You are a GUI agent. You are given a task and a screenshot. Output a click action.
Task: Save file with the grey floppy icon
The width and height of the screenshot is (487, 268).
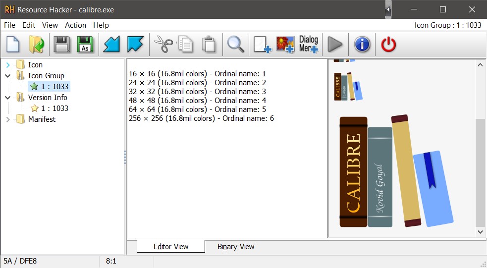(x=62, y=45)
